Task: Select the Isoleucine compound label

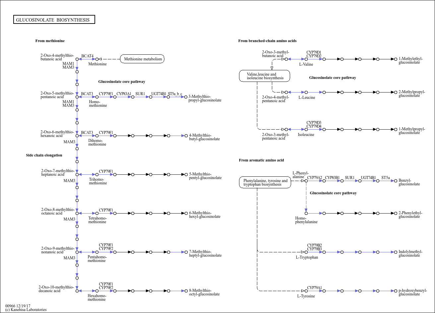Action: (306, 135)
